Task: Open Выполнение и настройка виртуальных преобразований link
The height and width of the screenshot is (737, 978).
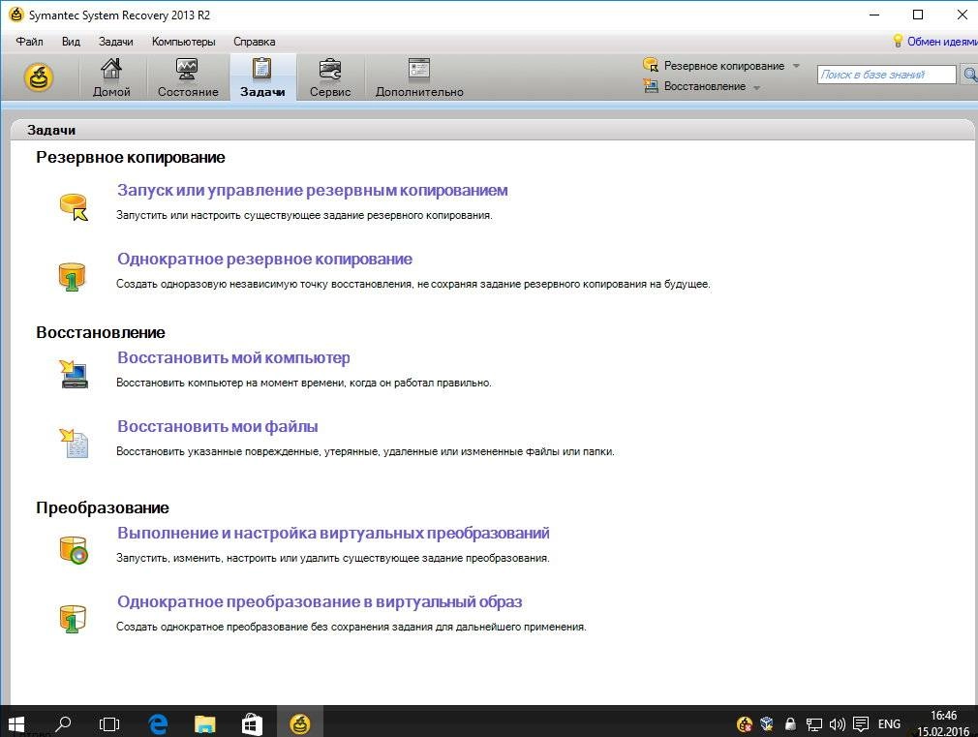Action: coord(333,533)
